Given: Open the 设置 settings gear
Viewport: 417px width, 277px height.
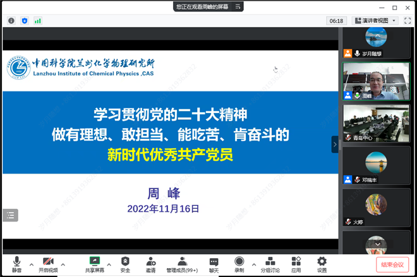Looking at the screenshot, I should tap(322, 264).
